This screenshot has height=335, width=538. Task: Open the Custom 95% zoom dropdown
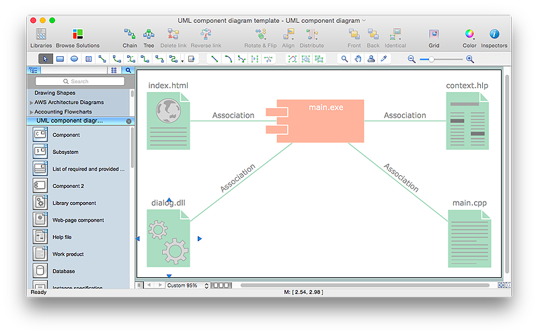pos(188,285)
